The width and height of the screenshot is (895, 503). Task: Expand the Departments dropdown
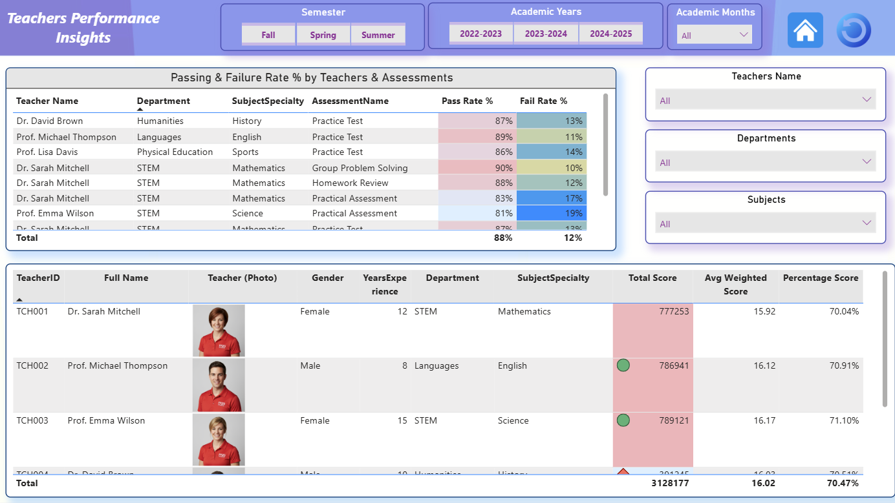tap(766, 161)
